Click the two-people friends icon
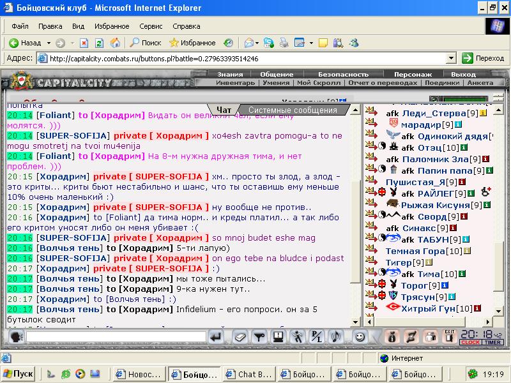This screenshot has height=383, width=511. [431, 337]
